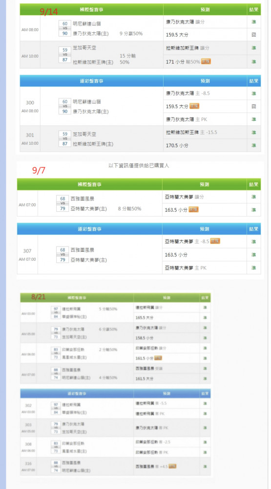
Task: Click the score 87 in game 301 row
Action: [65, 144]
